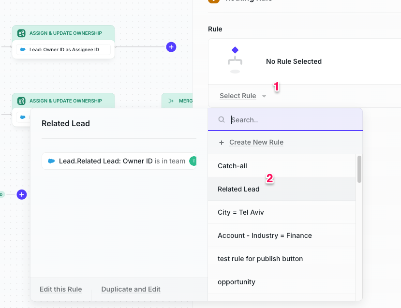Select the Lead: Owner ID as Assignee ID field
The height and width of the screenshot is (308, 401).
[63, 50]
